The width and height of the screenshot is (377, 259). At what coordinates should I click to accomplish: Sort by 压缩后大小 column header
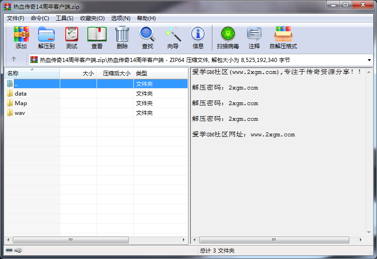(x=115, y=73)
